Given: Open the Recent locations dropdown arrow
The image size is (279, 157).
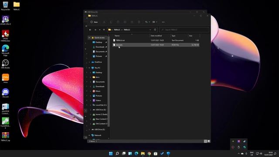Looking at the screenshot, I should tap(100, 30).
